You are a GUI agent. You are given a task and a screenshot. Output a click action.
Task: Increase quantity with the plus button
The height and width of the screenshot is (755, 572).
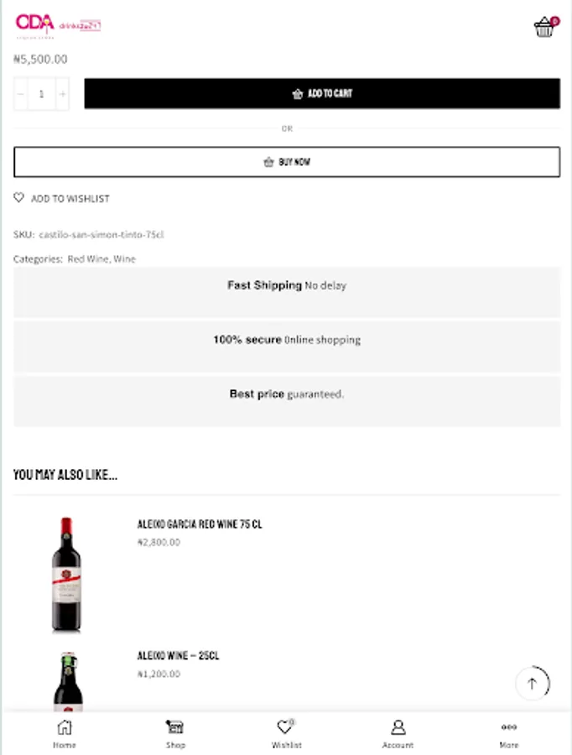pyautogui.click(x=62, y=94)
